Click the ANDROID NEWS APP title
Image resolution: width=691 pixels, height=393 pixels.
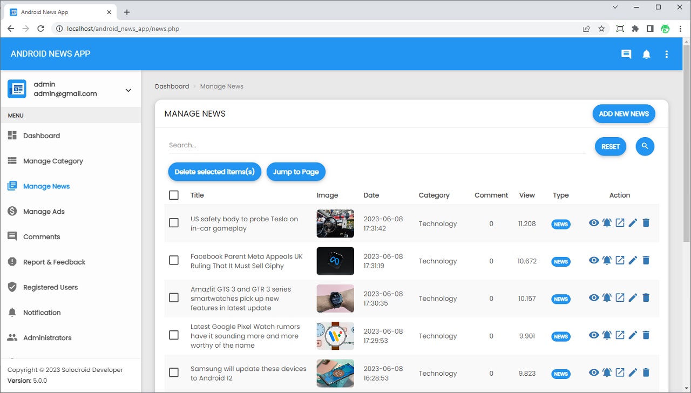pyautogui.click(x=51, y=54)
